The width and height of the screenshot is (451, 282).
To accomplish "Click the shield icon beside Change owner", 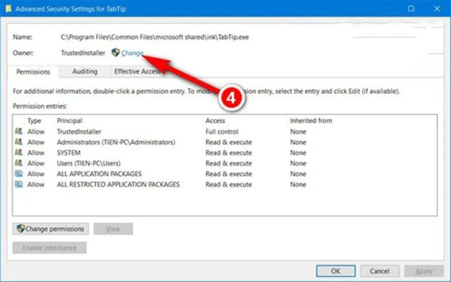I will tap(115, 53).
